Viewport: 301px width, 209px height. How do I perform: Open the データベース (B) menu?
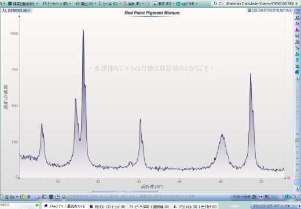pos(55,3)
